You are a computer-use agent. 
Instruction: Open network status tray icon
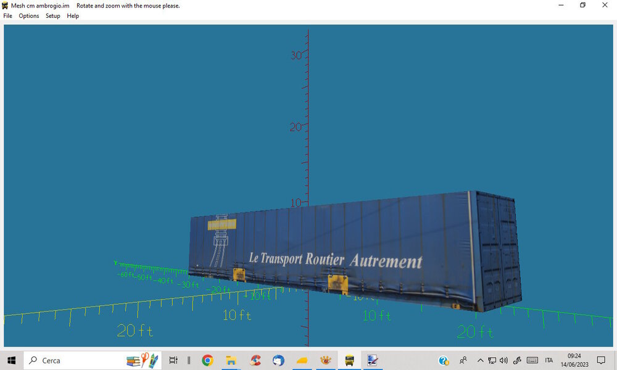[492, 360]
